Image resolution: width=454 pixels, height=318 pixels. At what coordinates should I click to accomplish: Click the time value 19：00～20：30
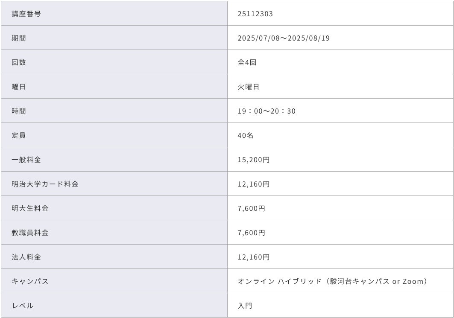(267, 111)
